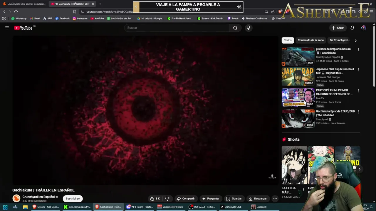Screen dimensions: 376x211
Task: Open the browser apps grid icon
Action: [x=4, y=18]
